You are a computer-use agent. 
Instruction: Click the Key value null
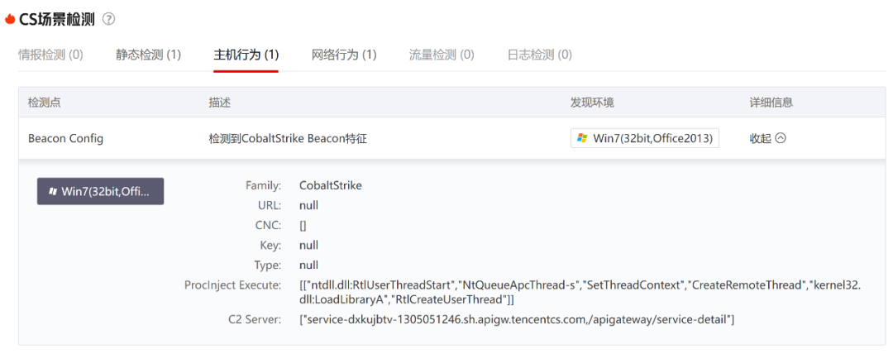[308, 245]
